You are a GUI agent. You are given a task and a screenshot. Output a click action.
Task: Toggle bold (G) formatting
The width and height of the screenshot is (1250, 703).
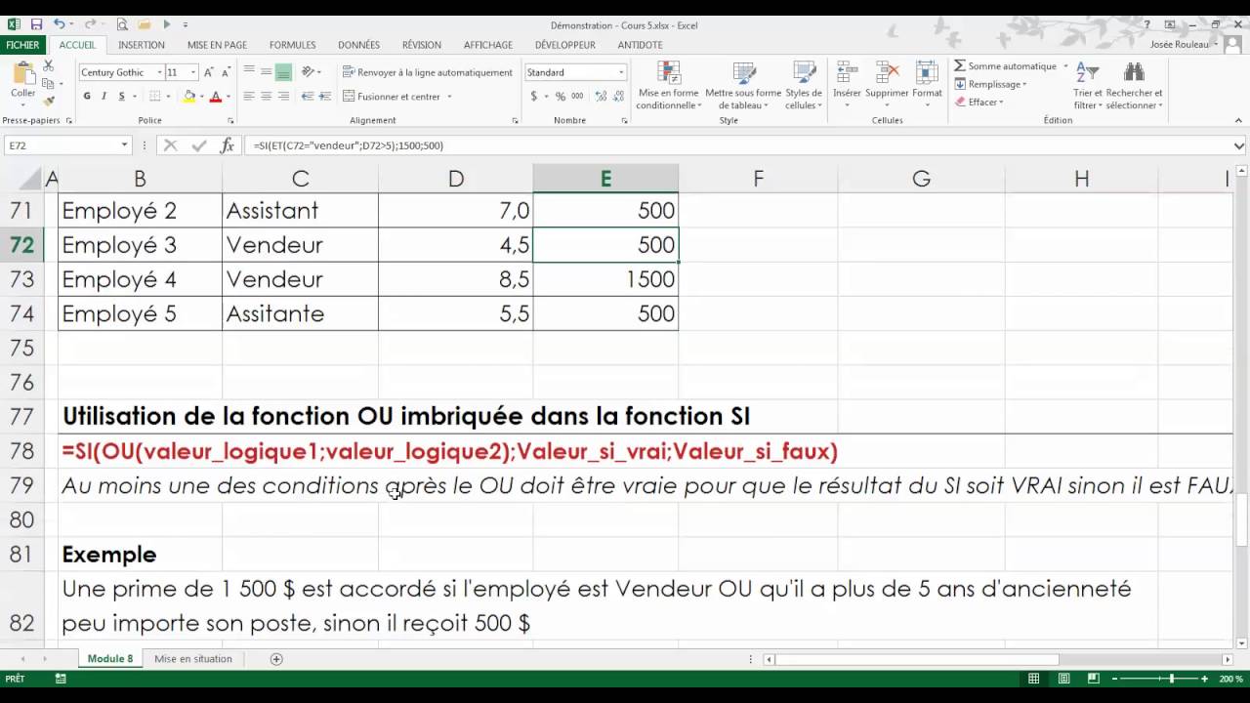coord(87,96)
